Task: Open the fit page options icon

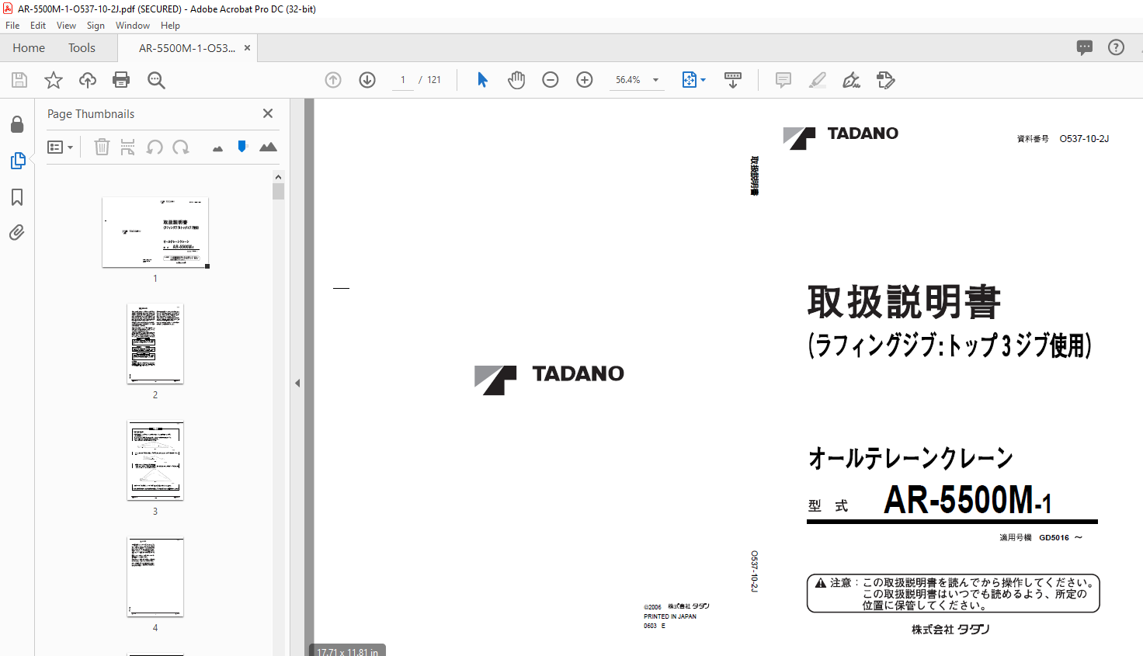Action: coord(689,80)
